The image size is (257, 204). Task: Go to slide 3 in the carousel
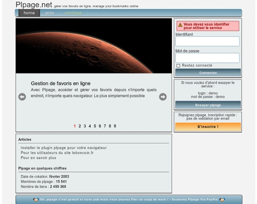coord(85,126)
